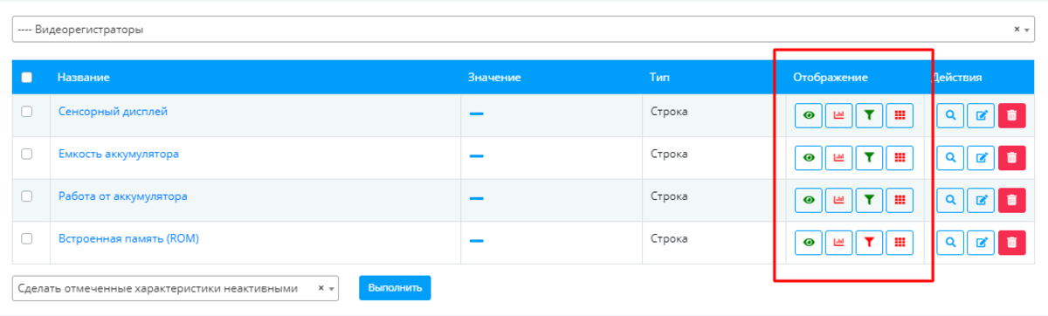Tick the checkbox for Емкость аккумулятора
The image size is (1048, 316).
[26, 154]
